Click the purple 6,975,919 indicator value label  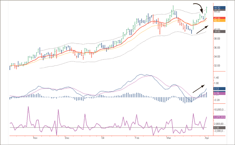220,116
